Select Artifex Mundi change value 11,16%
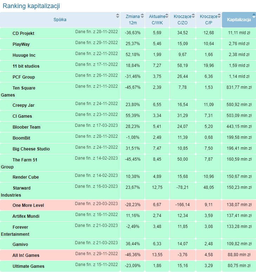Image resolution: width=256 pixels, height=272 pixels. [x=133, y=216]
